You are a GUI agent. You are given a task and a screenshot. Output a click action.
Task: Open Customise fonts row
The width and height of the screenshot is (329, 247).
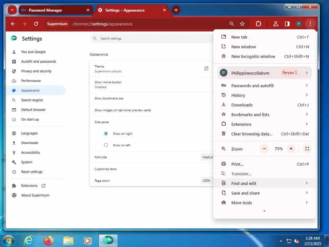pos(152,169)
